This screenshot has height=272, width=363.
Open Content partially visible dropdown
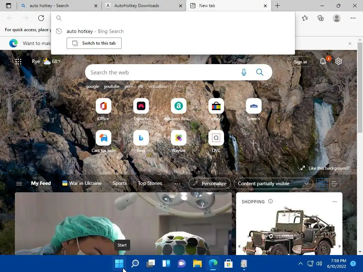click(273, 183)
